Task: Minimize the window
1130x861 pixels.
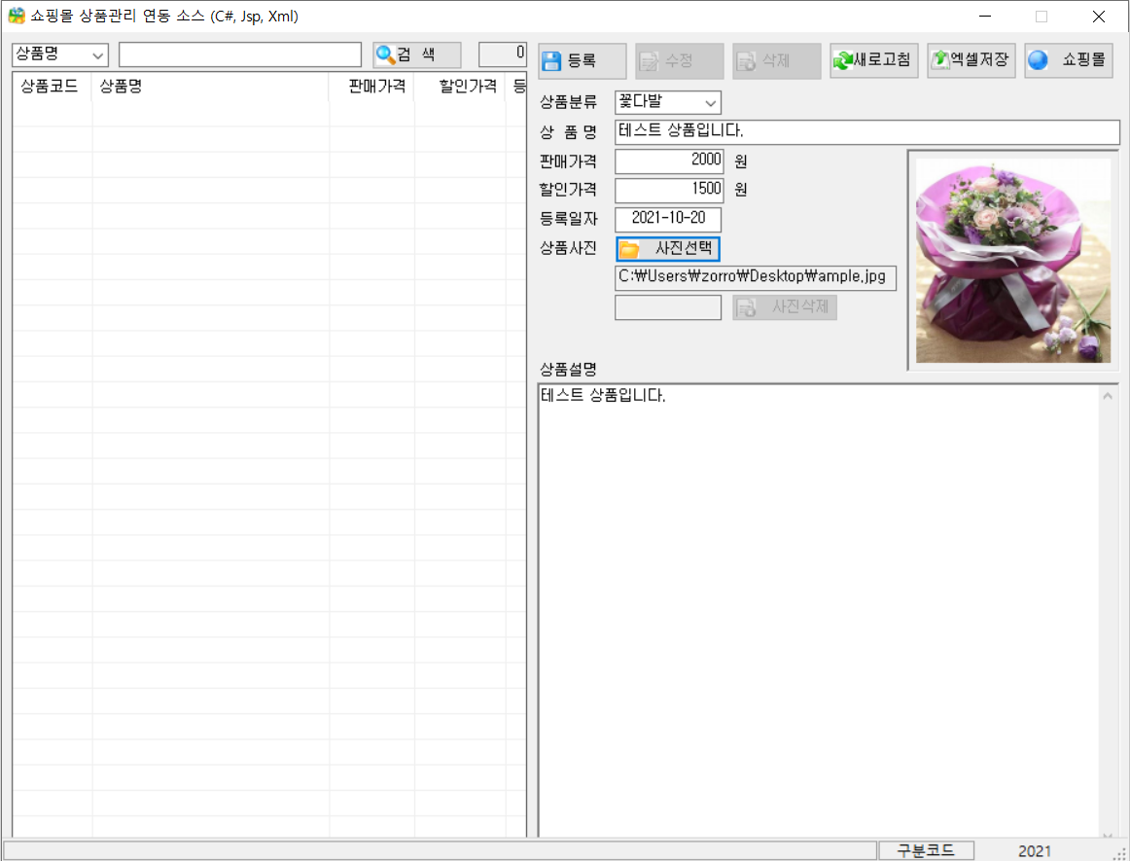Action: coord(985,16)
